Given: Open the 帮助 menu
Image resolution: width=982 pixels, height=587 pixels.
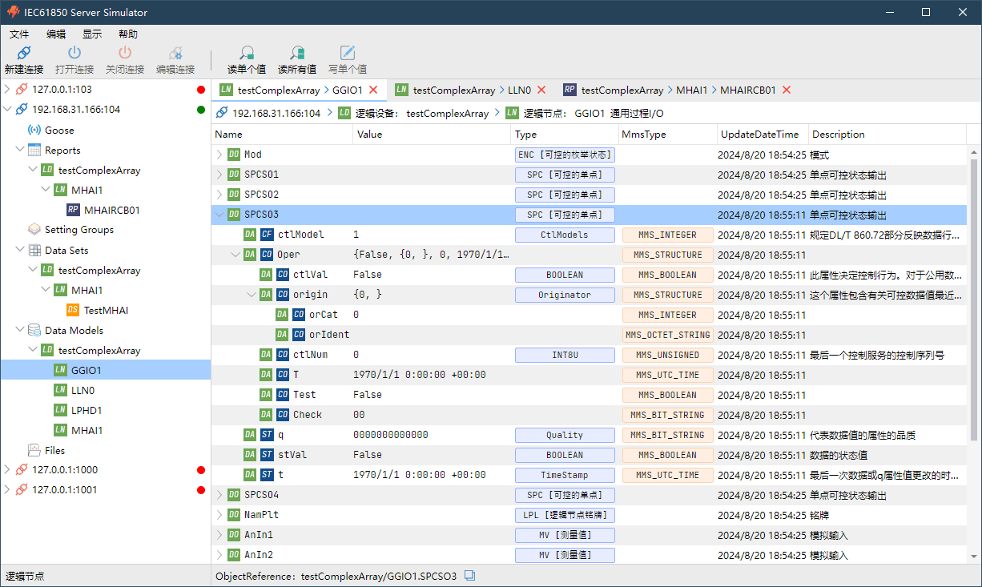Looking at the screenshot, I should [127, 34].
